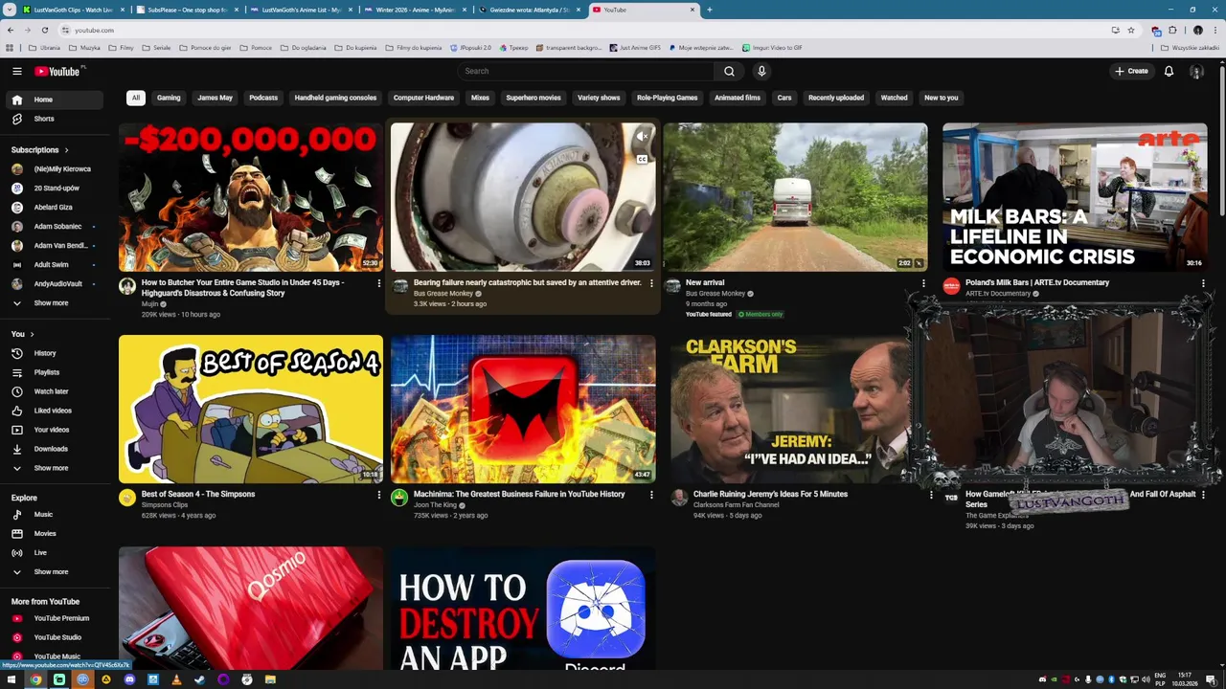
Task: Open Joon The King channel avatar
Action: (399, 497)
